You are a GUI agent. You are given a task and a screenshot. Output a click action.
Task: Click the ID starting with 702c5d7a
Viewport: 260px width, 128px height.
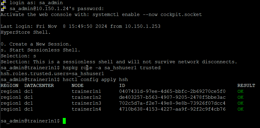172,103
